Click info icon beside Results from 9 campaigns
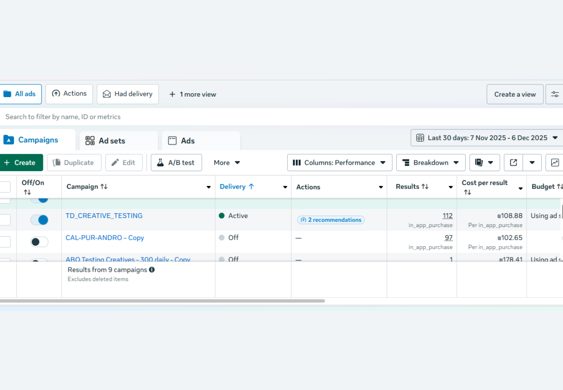This screenshot has height=390, width=563. tap(152, 270)
